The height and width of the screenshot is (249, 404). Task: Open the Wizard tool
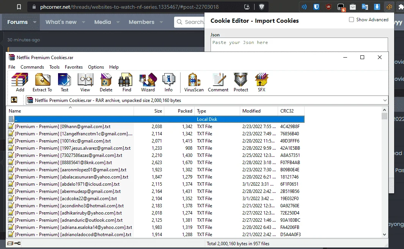tap(148, 82)
